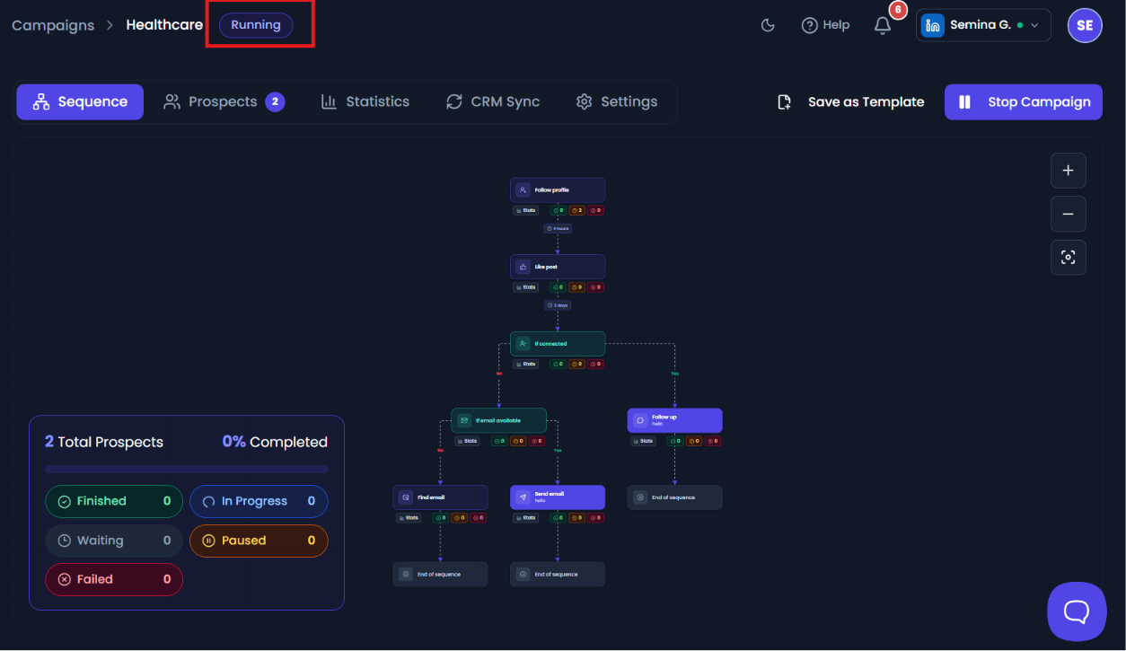Viewport: 1126px width, 651px height.
Task: Switch to the Prospects tab
Action: pos(224,101)
